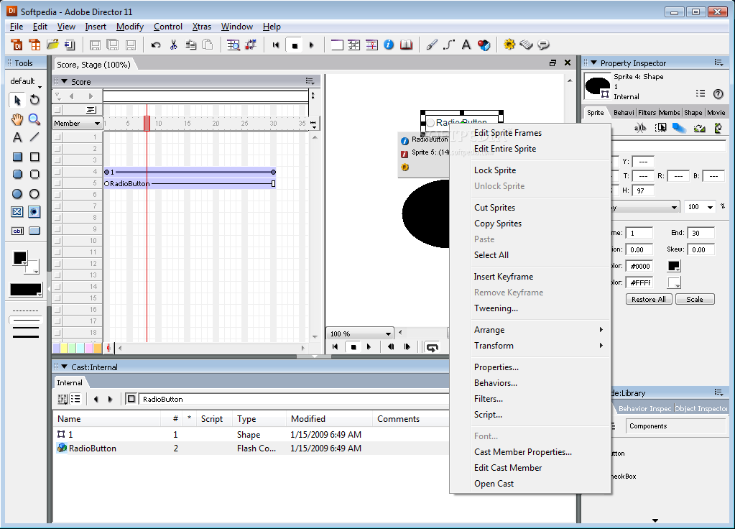Select RadioButton row in Cast list
The width and height of the screenshot is (735, 529).
point(251,448)
